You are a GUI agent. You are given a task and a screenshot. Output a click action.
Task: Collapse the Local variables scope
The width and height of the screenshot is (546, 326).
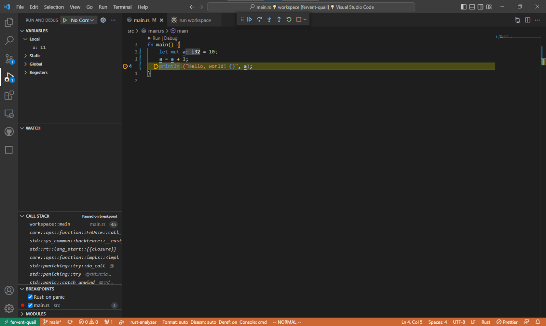26,39
